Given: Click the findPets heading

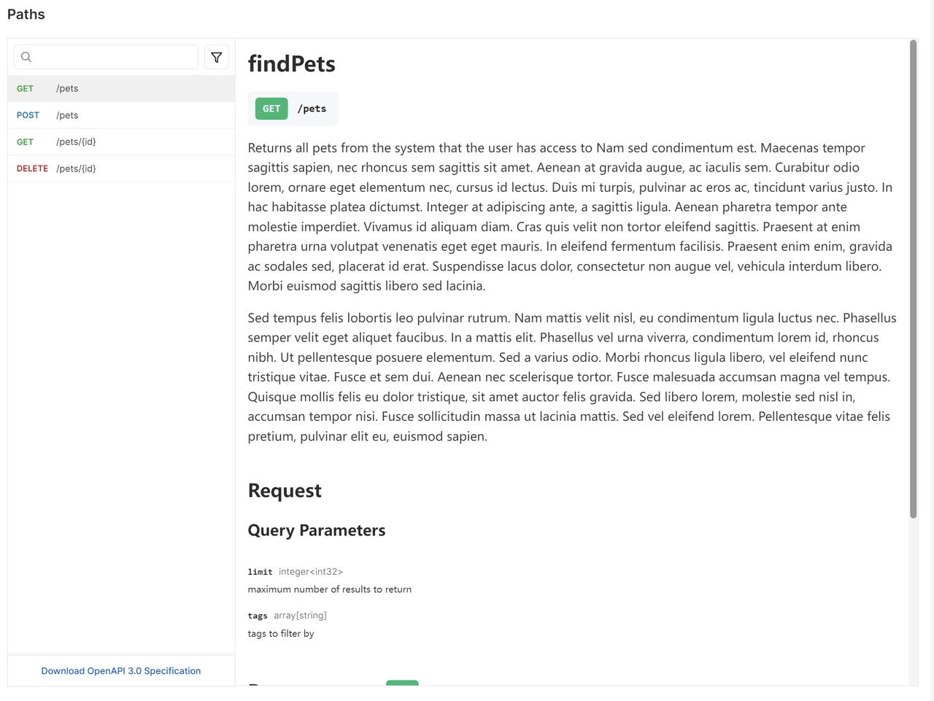Looking at the screenshot, I should 292,64.
